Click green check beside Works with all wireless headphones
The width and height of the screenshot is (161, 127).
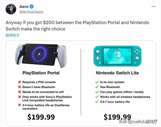point(97,97)
